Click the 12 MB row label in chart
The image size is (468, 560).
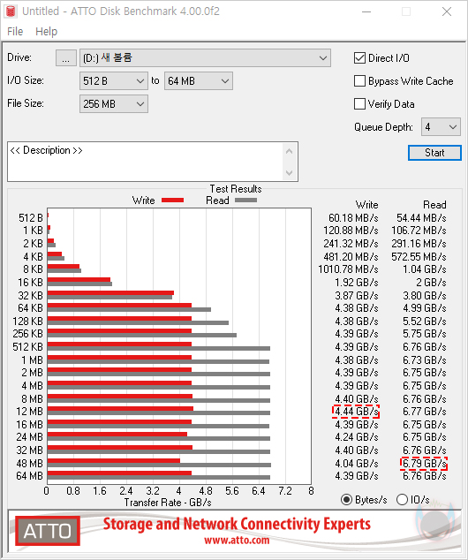[30, 412]
